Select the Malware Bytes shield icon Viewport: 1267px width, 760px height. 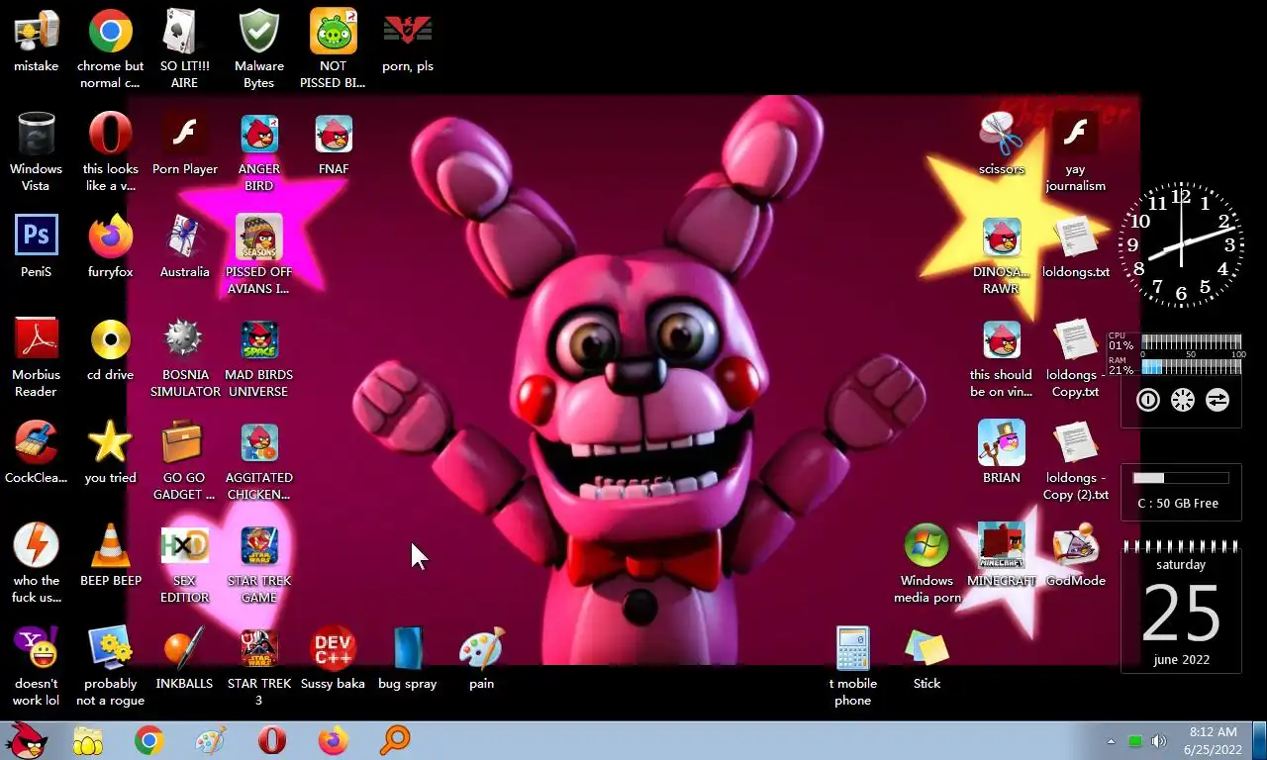[258, 32]
